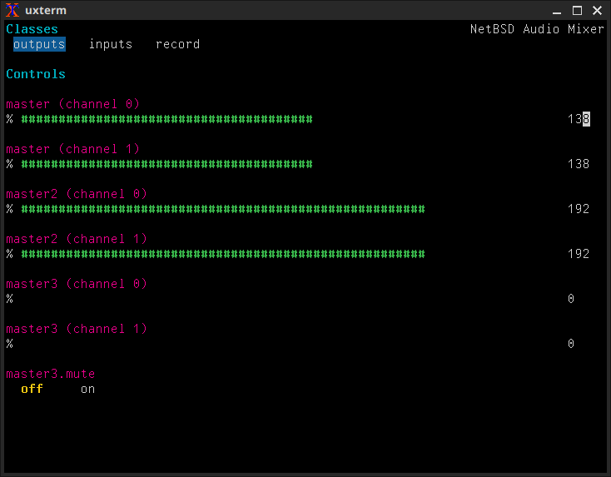Click the Classes heading
Viewport: 611px width, 477px height.
point(32,29)
